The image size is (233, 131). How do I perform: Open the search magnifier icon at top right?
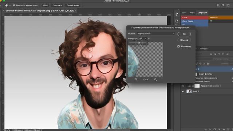tap(223, 5)
